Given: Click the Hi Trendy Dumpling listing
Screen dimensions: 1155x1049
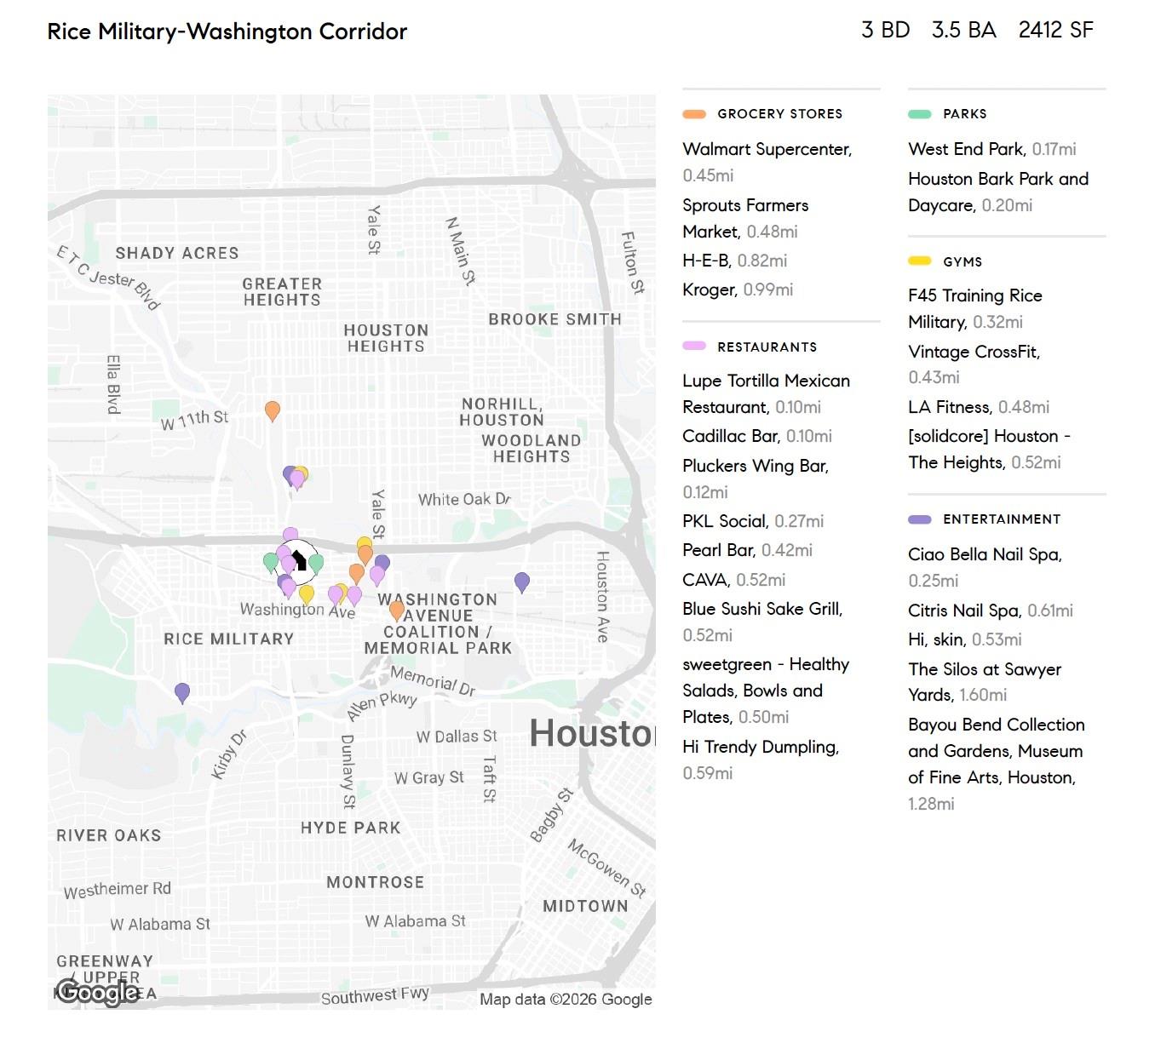Looking at the screenshot, I should 761,760.
